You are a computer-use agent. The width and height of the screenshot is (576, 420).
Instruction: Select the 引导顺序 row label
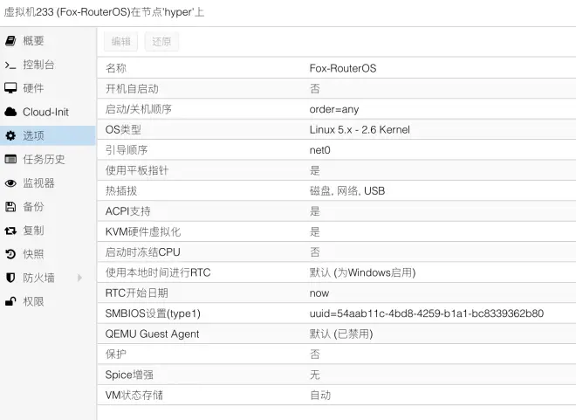click(x=127, y=150)
